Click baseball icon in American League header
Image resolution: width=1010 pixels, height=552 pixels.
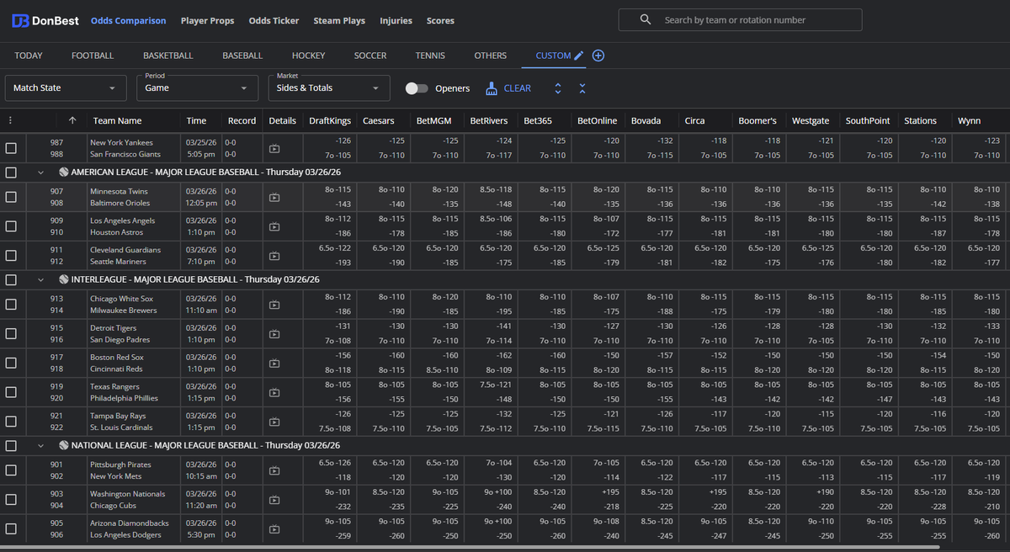[64, 172]
